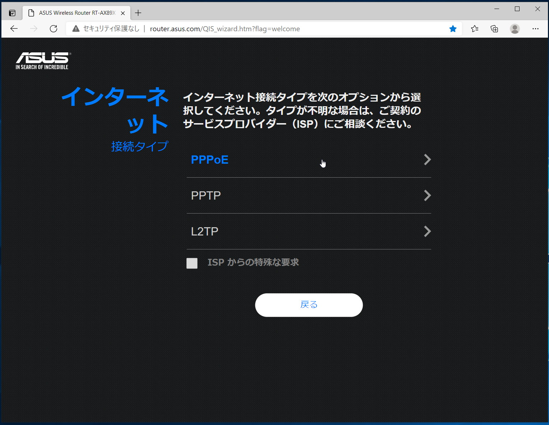Maximize the browser window
Screen dimensions: 549x425
517,9
